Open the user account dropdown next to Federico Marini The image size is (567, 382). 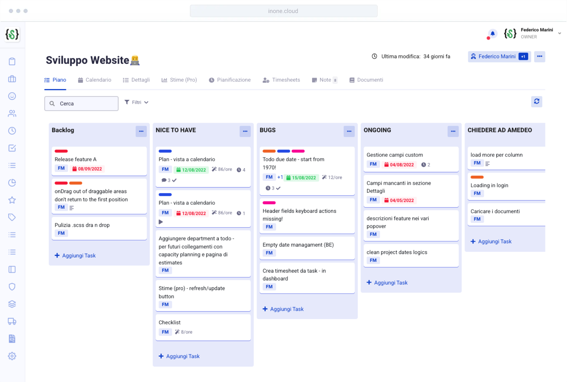pyautogui.click(x=560, y=33)
